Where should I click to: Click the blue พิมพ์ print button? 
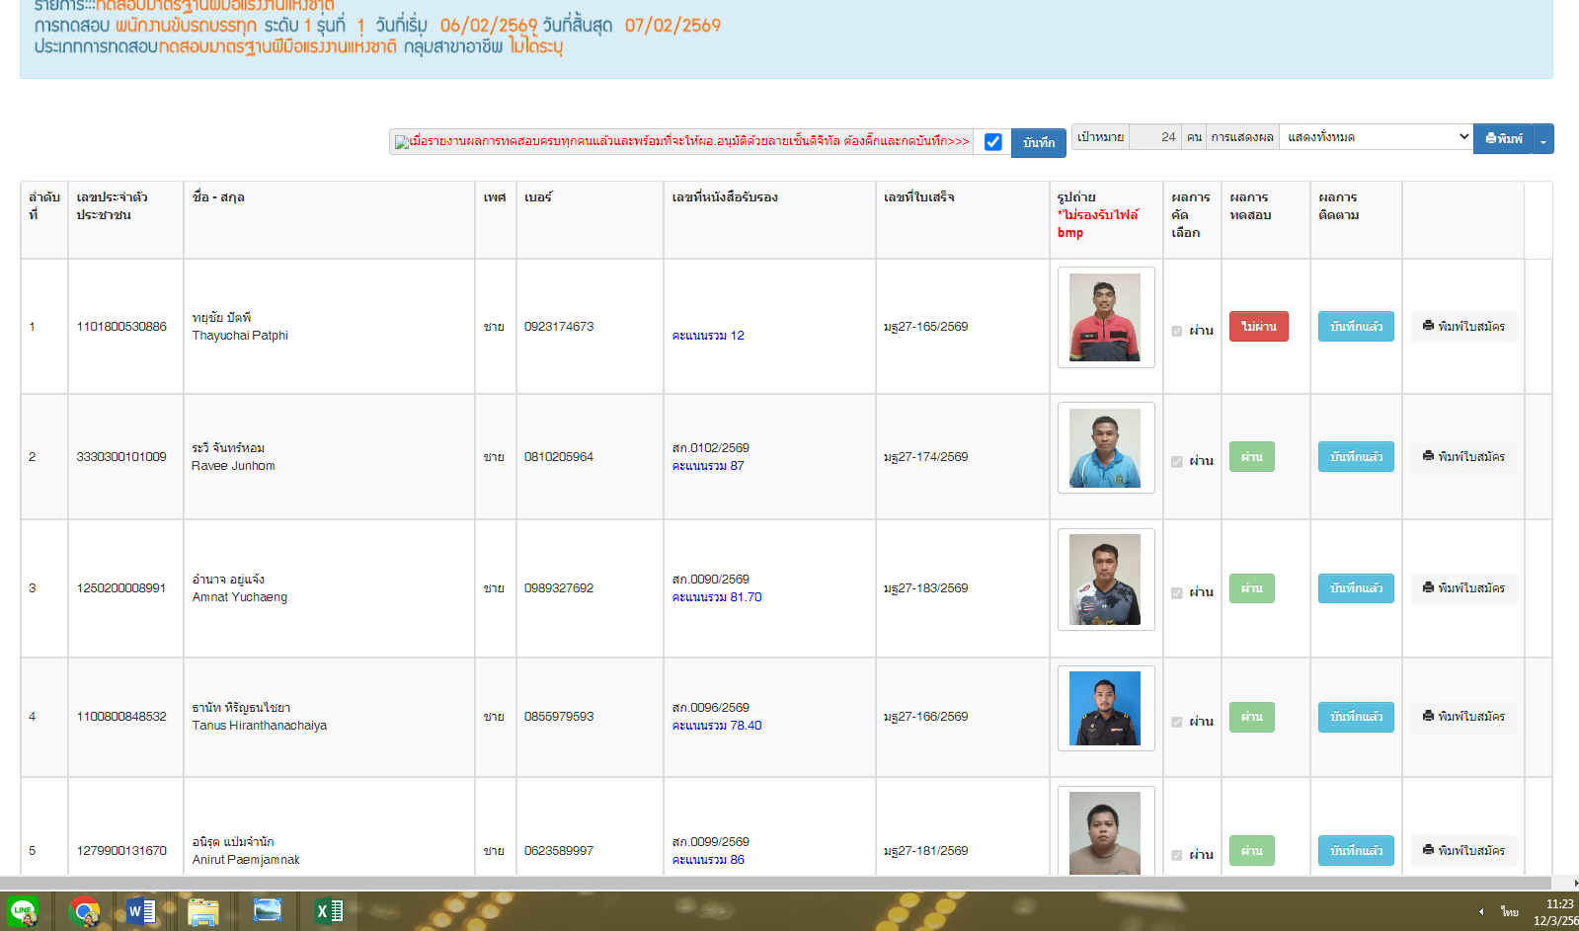(1502, 139)
